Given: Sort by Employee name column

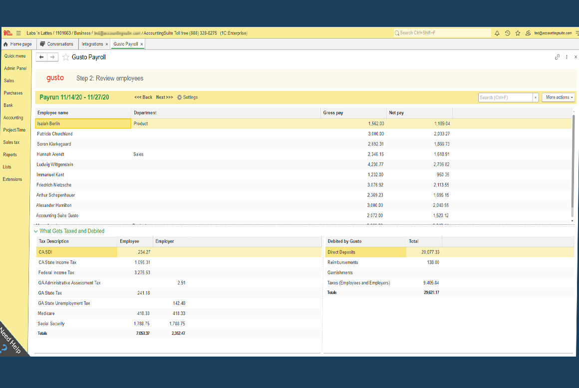Looking at the screenshot, I should tap(83, 113).
